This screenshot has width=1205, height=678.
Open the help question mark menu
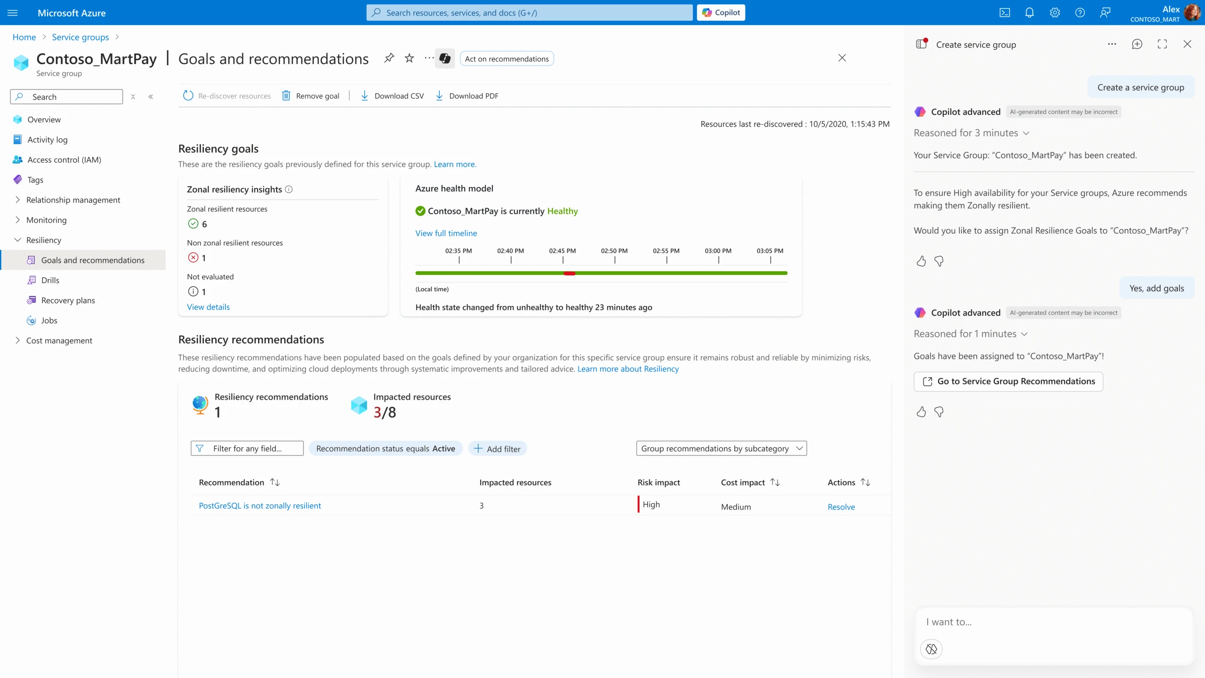pyautogui.click(x=1080, y=13)
